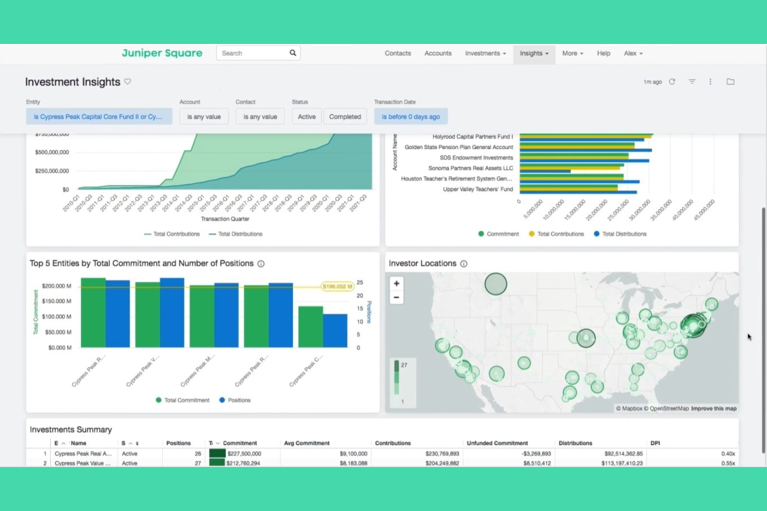Click the search magnifying glass icon

292,52
